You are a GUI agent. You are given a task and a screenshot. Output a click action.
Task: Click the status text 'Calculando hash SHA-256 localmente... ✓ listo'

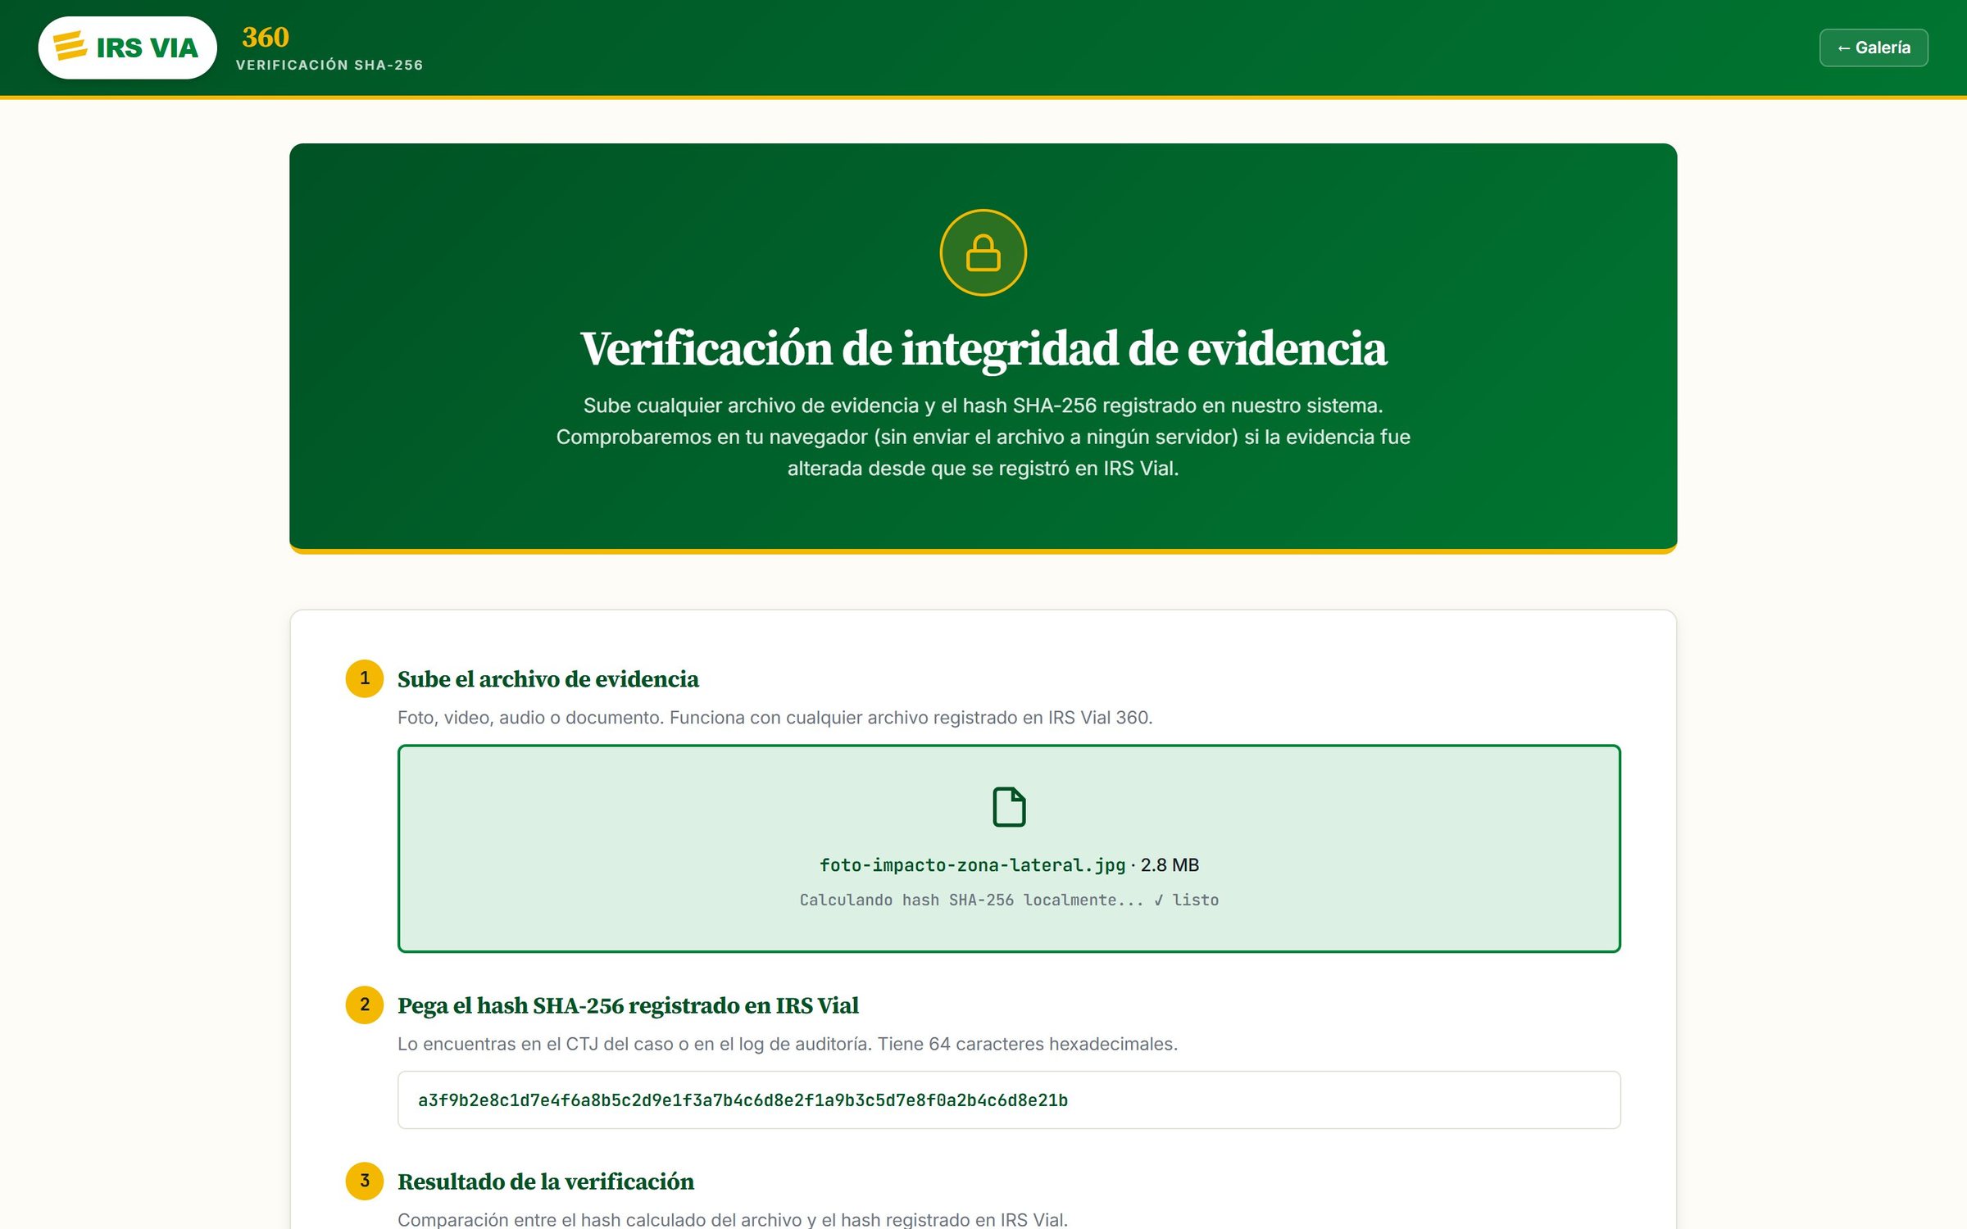pos(1009,900)
